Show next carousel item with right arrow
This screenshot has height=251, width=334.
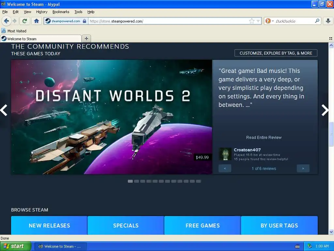tap(325, 110)
